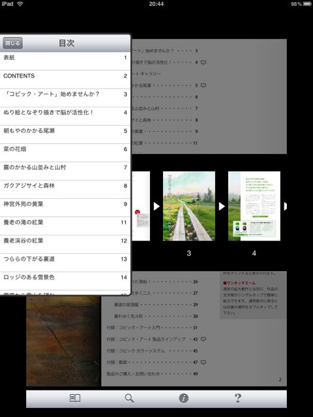Viewport: 313px width, 417px height.
Task: Tap the arrow between thumbnails 3 and 4
Action: [222, 206]
